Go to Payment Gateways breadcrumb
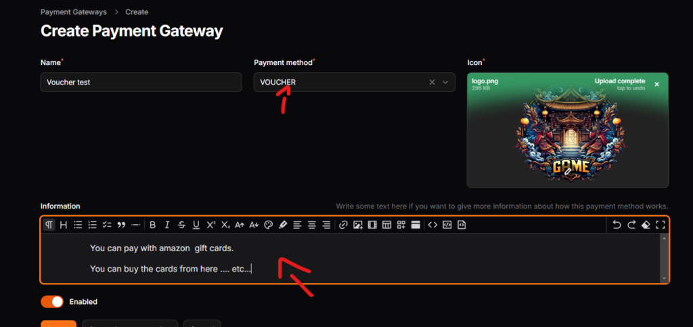 (x=74, y=12)
